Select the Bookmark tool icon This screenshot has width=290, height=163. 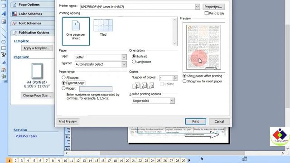(x=4, y=63)
